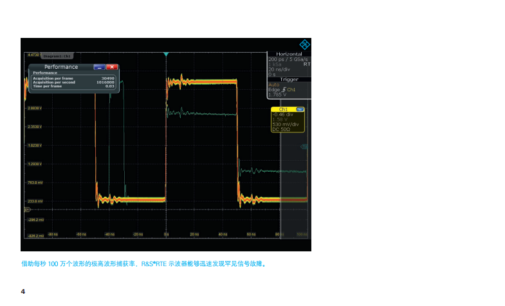This screenshot has width=505, height=306.
Task: Click the RT realtime mode indicator
Action: (307, 64)
